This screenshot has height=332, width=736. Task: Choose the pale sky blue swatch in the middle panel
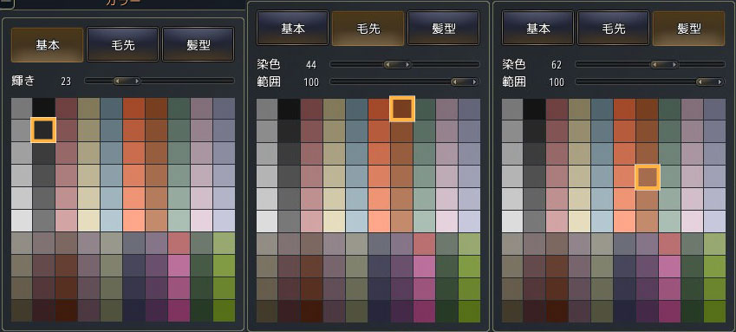pos(357,221)
